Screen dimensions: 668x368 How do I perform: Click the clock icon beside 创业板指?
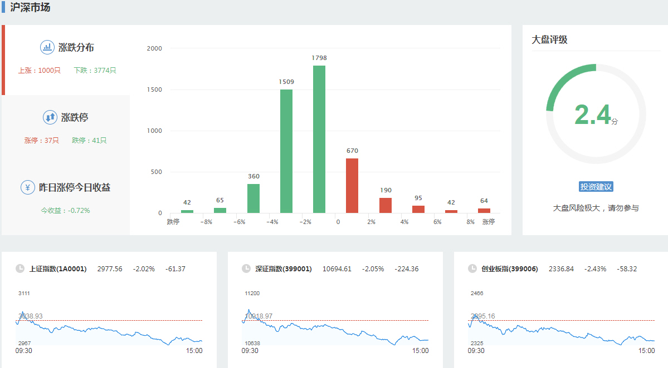click(472, 268)
